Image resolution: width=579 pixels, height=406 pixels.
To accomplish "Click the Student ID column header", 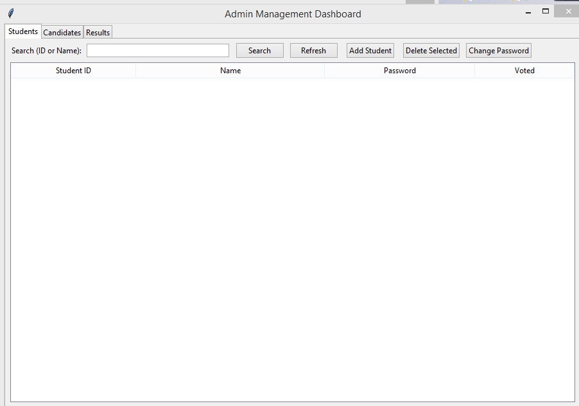I will (73, 71).
